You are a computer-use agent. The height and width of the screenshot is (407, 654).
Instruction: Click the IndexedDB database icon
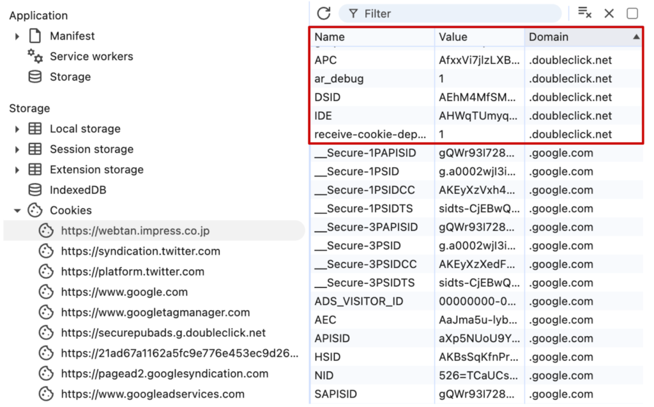[35, 190]
